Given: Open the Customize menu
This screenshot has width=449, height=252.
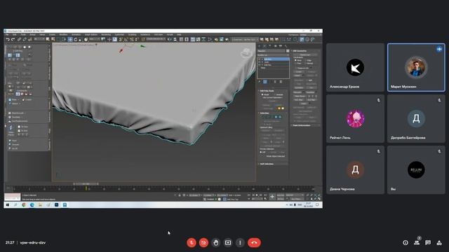Looking at the screenshot, I should pyautogui.click(x=119, y=34).
